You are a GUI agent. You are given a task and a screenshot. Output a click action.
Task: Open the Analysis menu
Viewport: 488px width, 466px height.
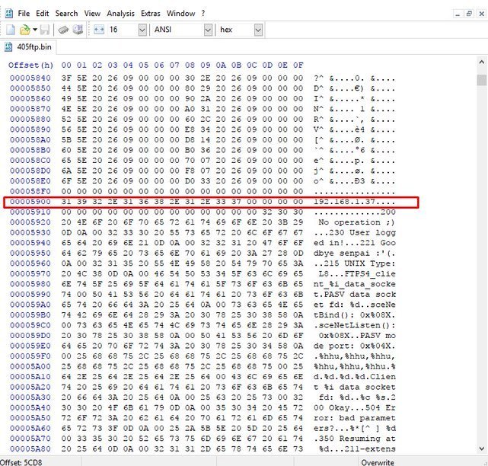click(x=120, y=13)
